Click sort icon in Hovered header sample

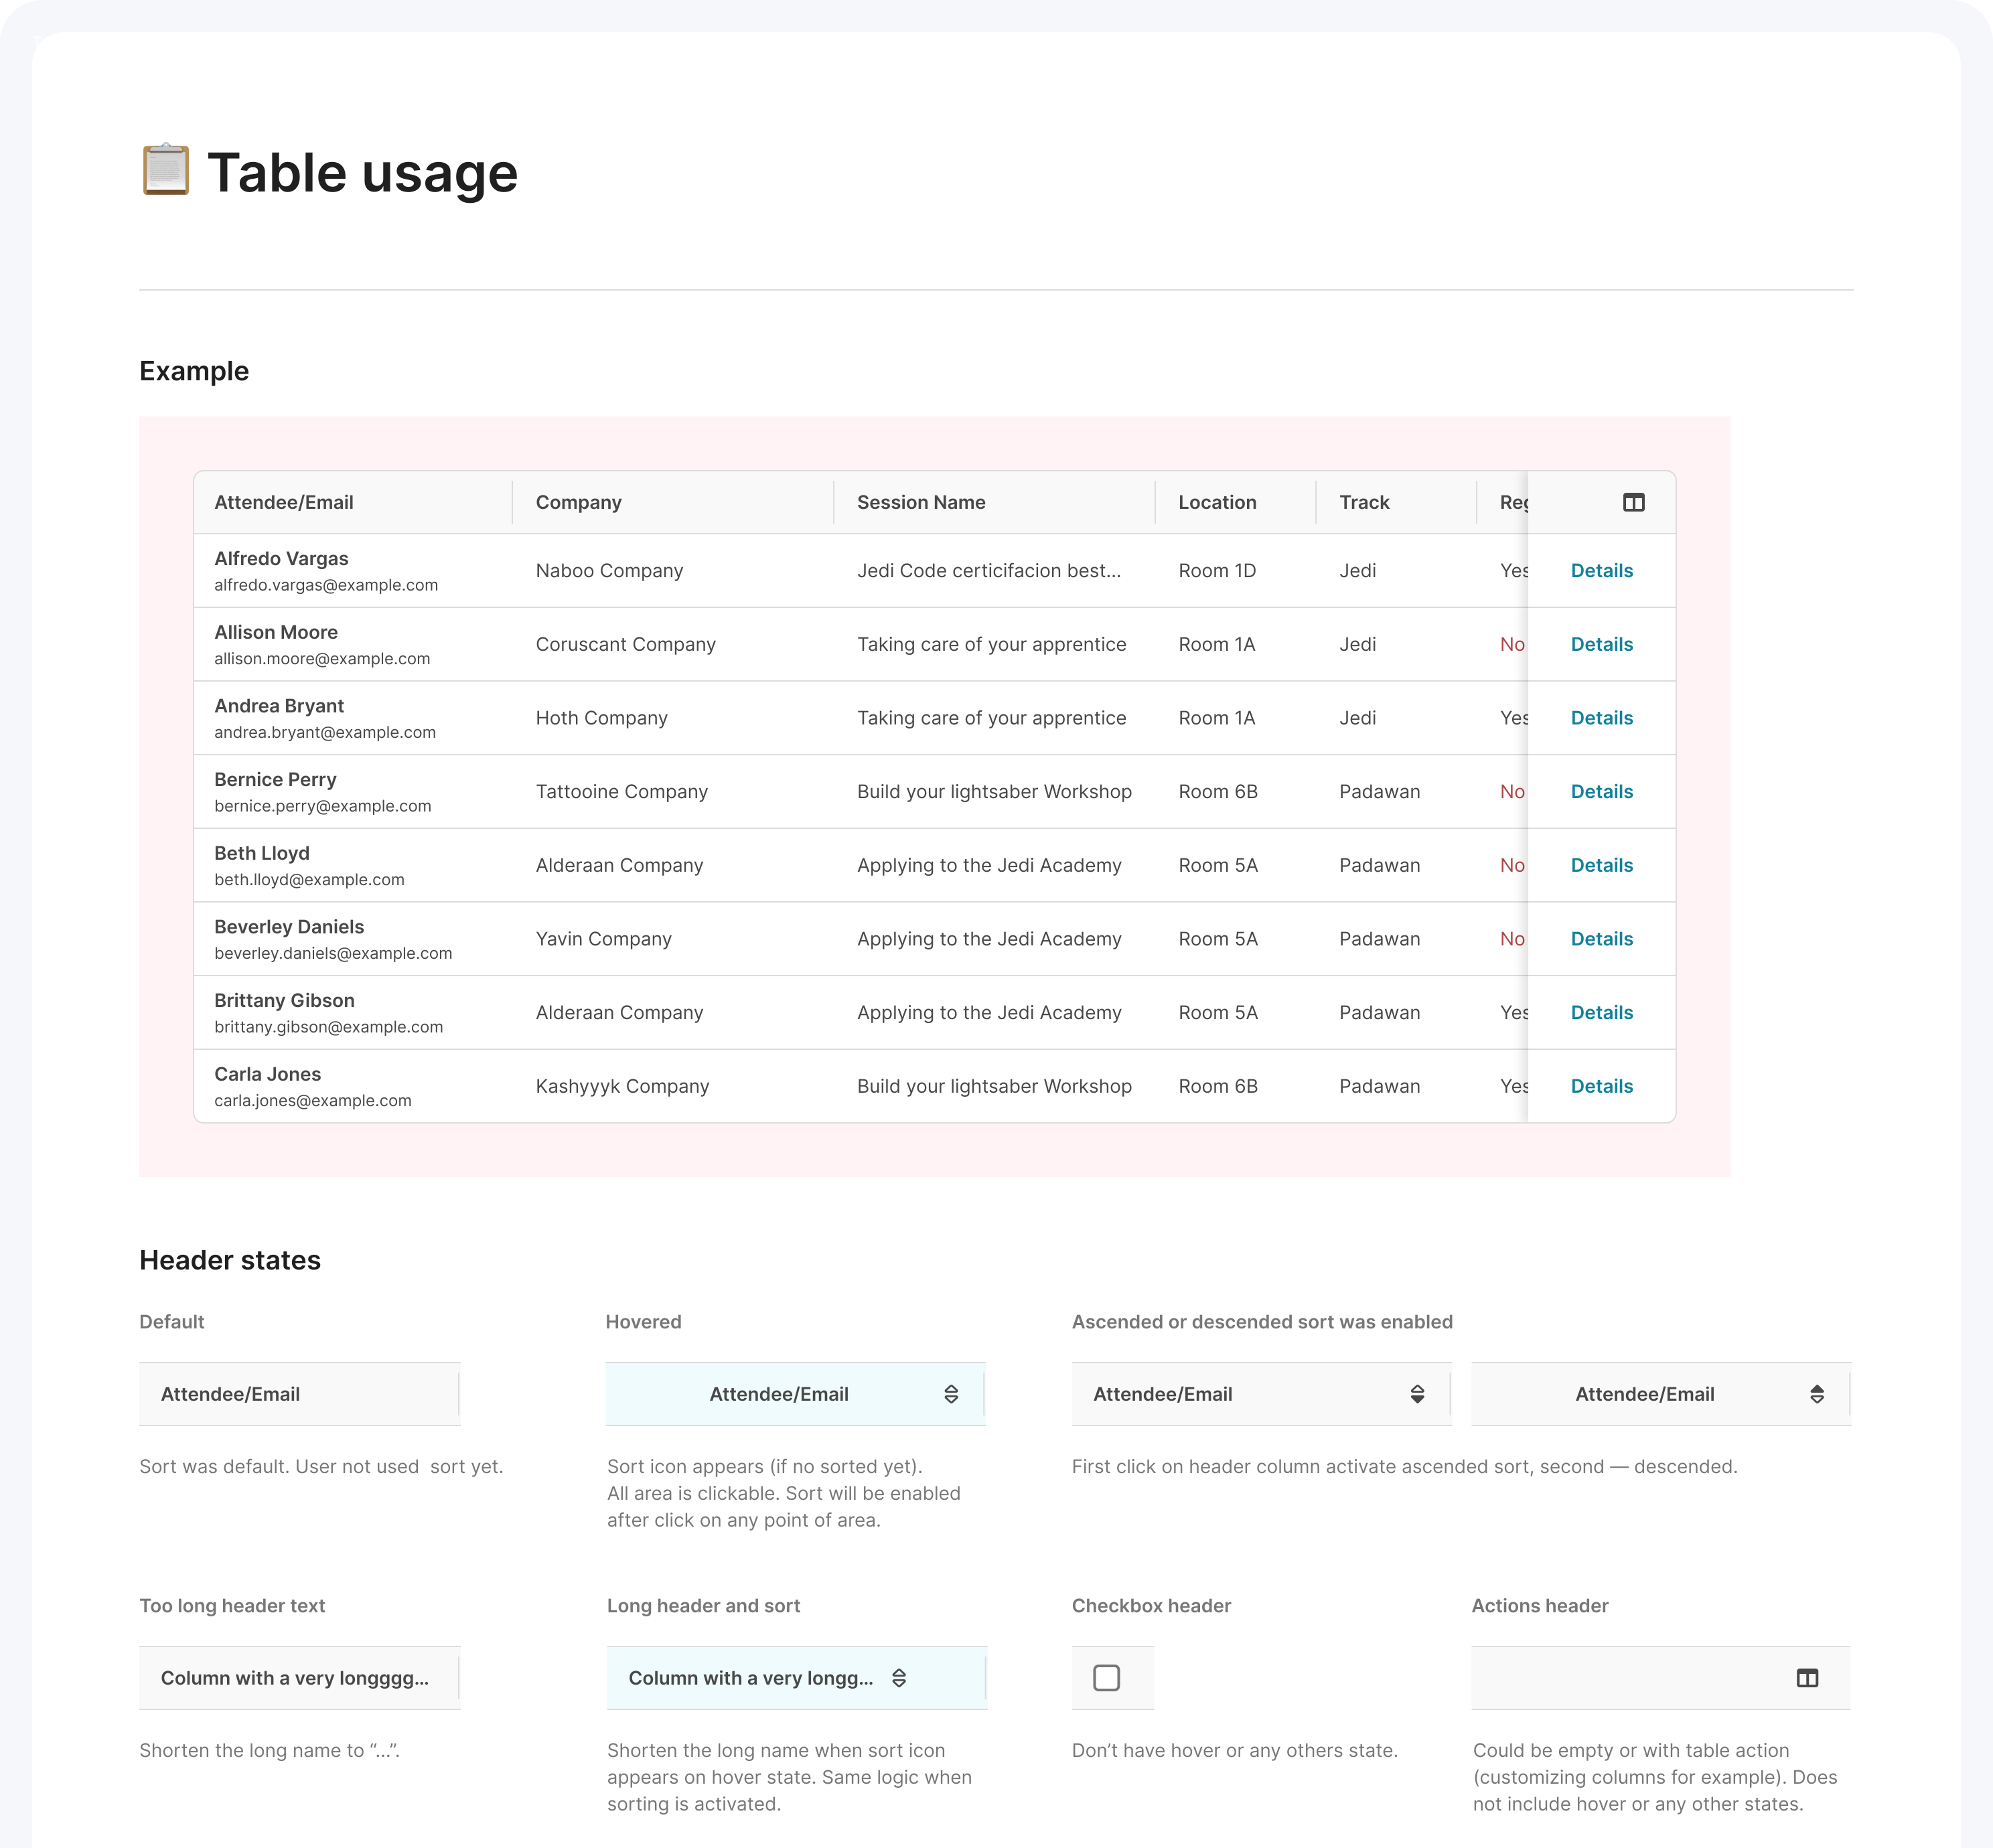(x=951, y=1394)
